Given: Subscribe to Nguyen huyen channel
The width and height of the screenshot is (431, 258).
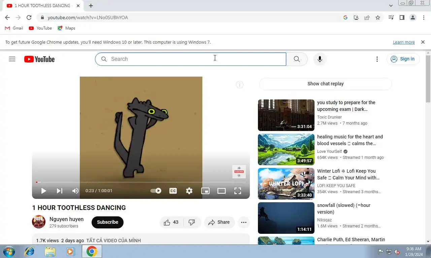Looking at the screenshot, I should click(x=107, y=222).
